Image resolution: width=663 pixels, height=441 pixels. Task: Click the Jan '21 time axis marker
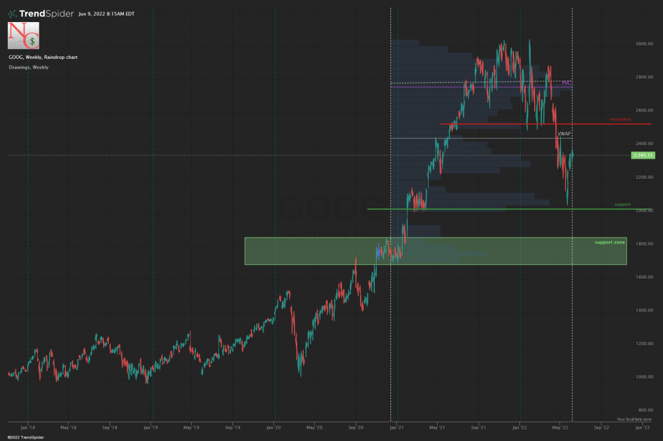396,427
